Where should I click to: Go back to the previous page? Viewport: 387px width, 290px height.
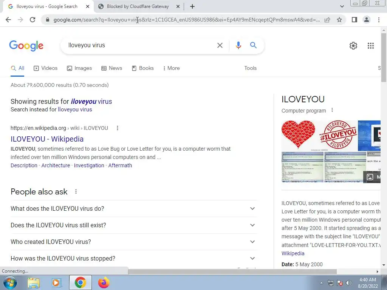click(8, 20)
